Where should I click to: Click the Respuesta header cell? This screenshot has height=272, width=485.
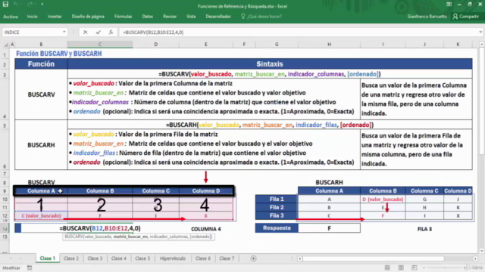[x=277, y=228]
